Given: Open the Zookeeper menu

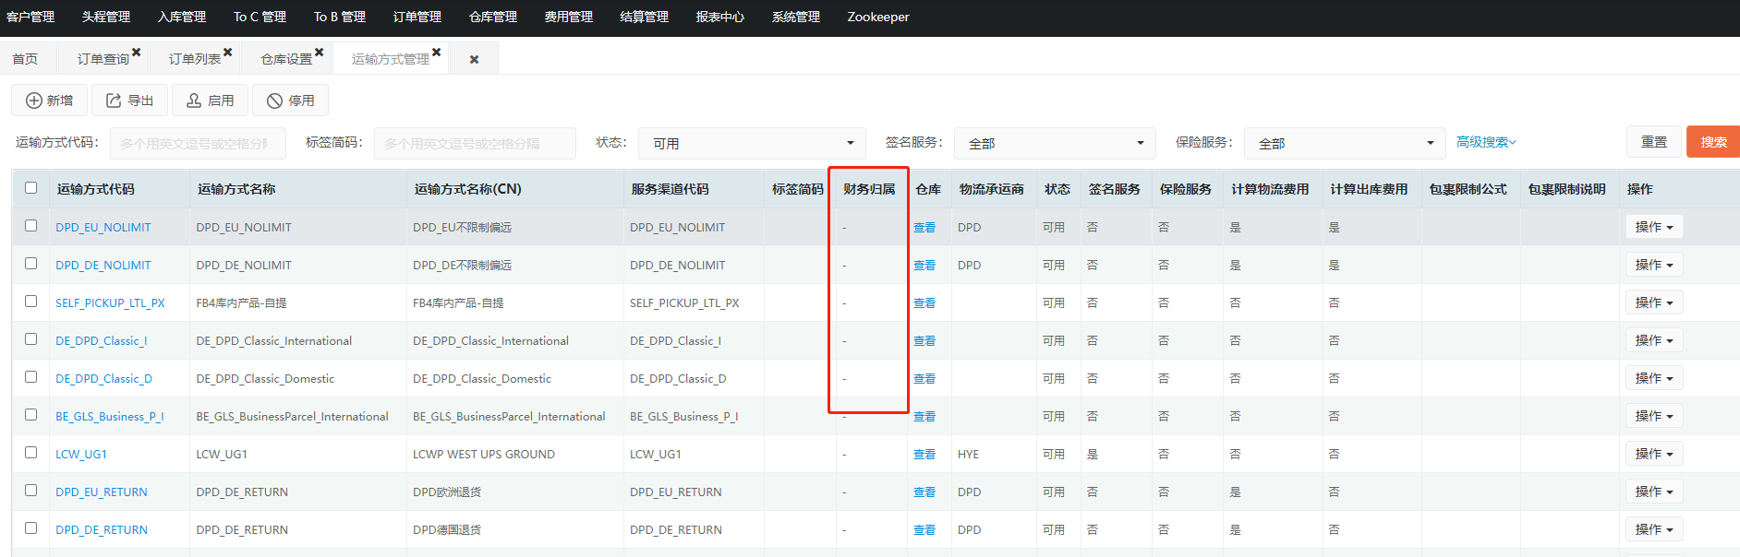Looking at the screenshot, I should [x=878, y=17].
